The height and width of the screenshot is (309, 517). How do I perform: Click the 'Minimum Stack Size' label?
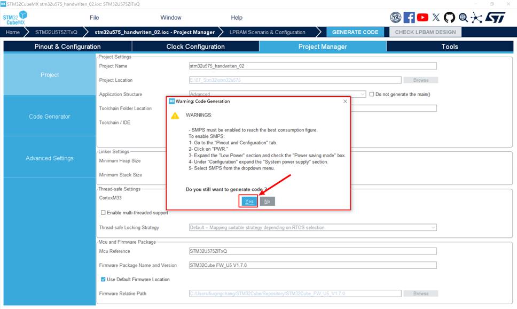pos(120,175)
